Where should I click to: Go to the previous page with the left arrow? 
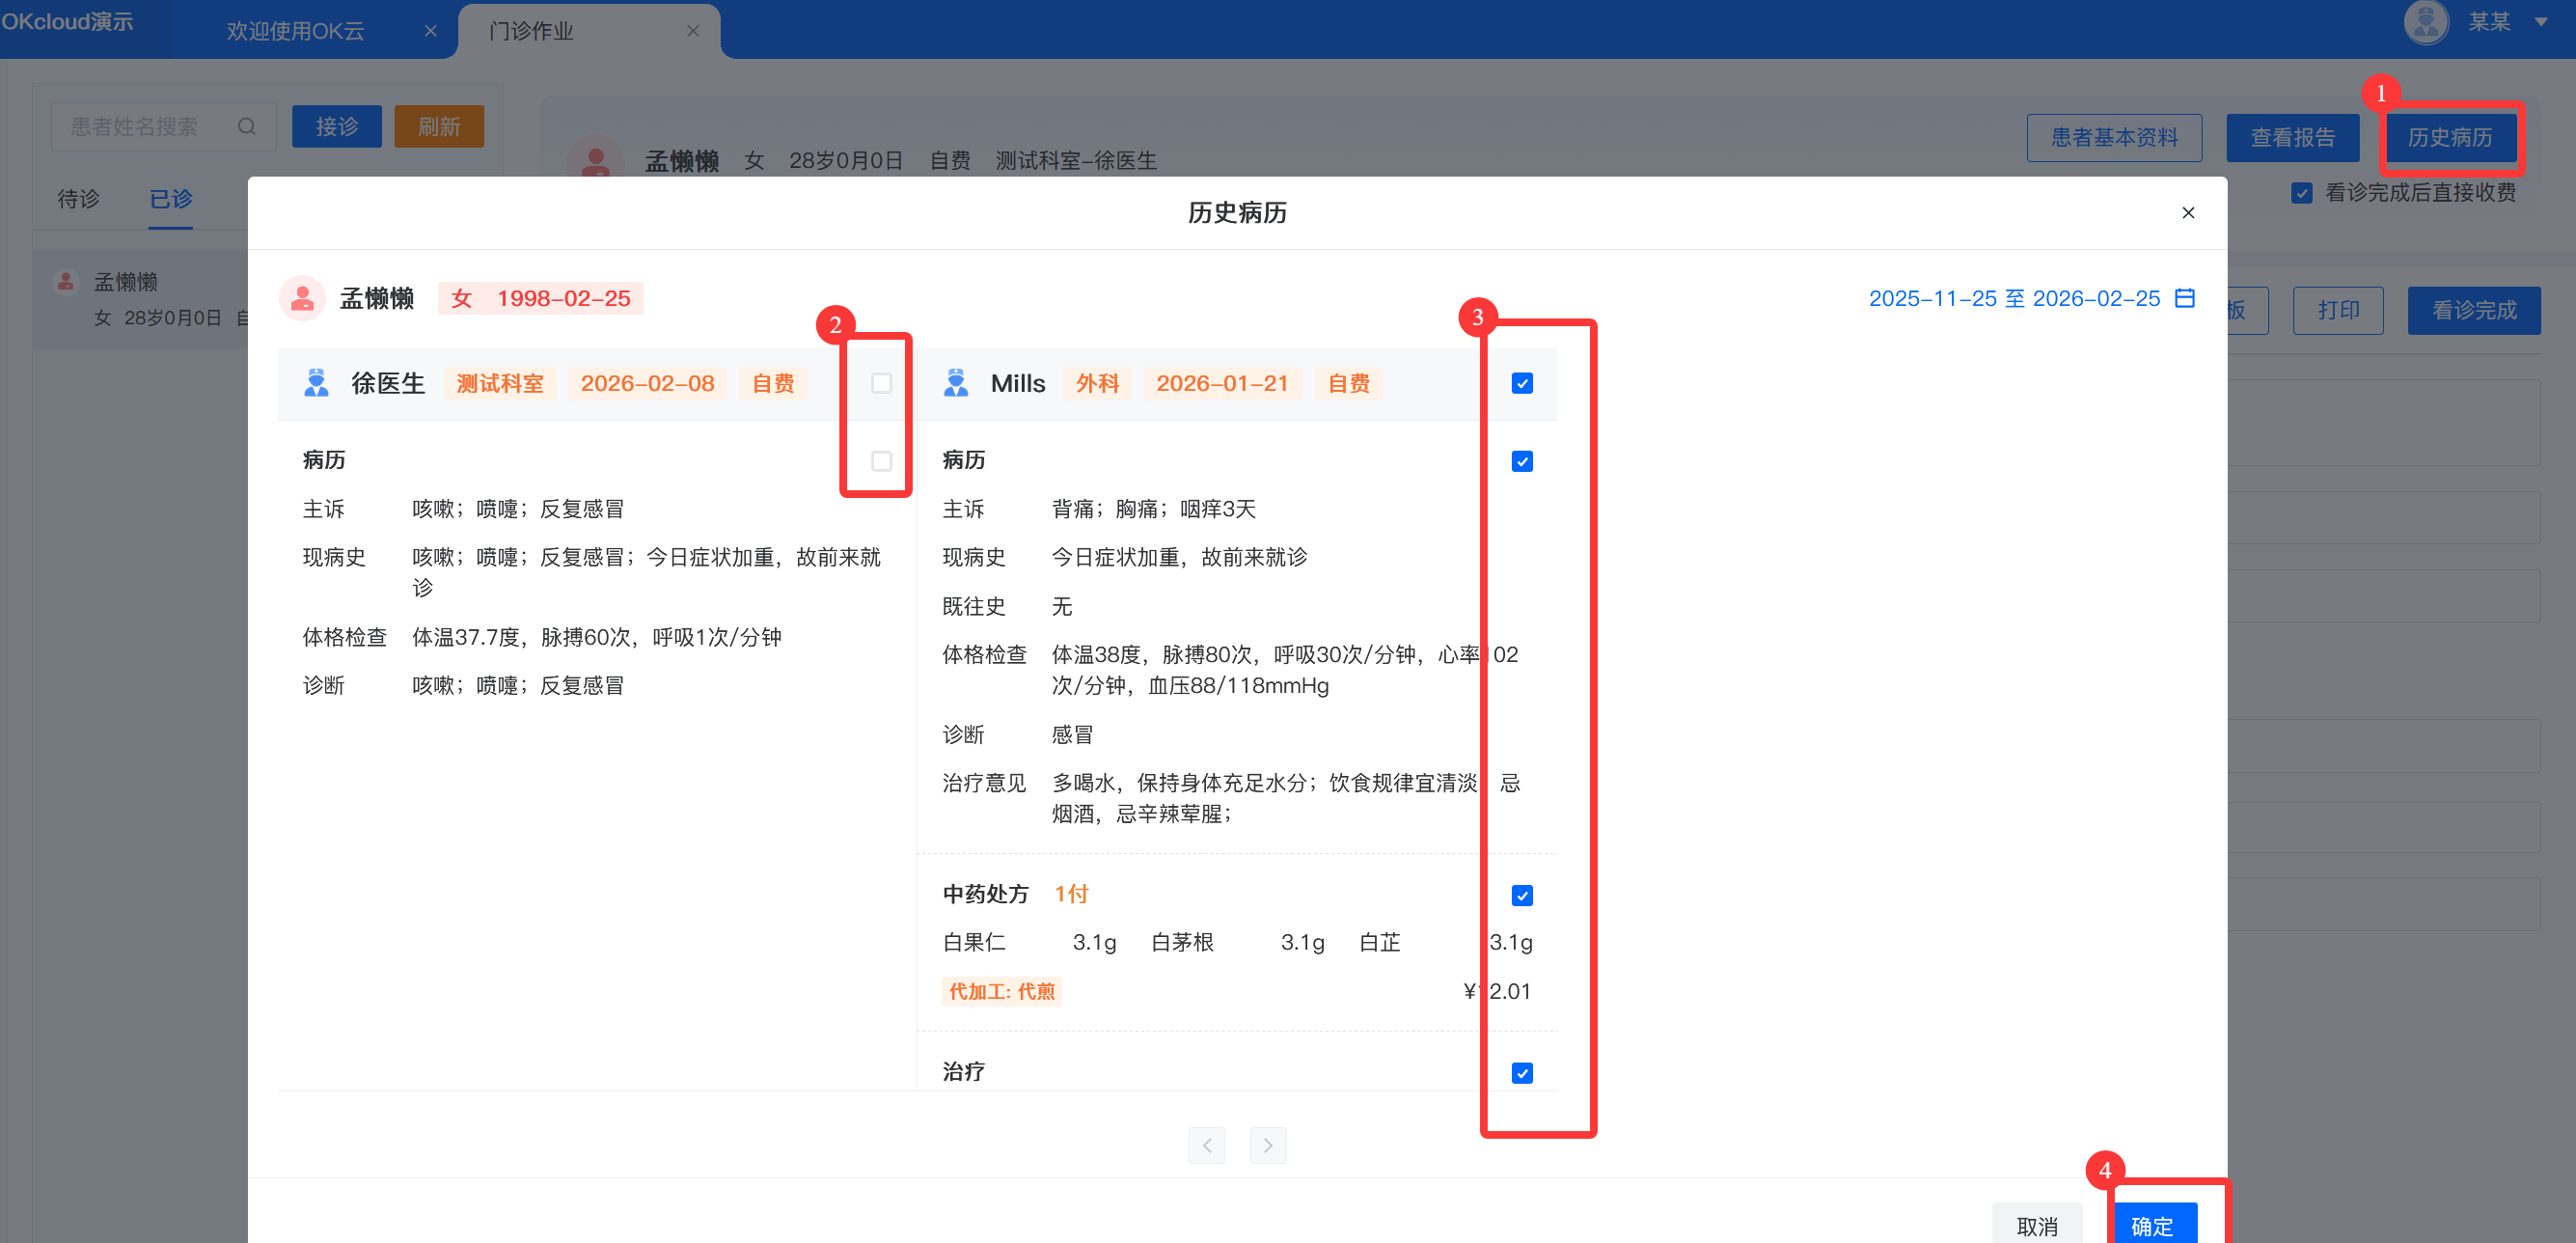1206,1145
